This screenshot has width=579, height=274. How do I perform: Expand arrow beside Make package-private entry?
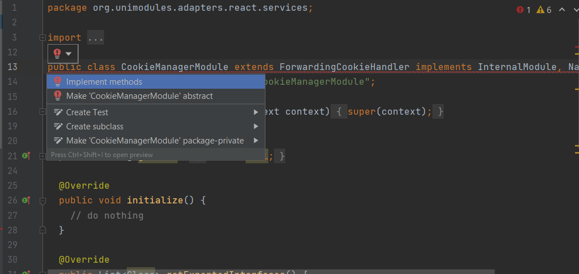[256, 141]
